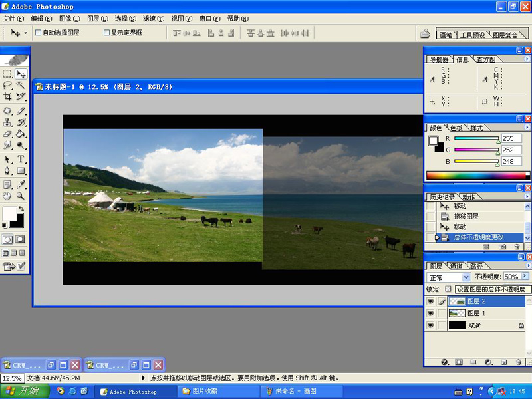The image size is (532, 399).
Task: Switch to Standard edit mode
Action: point(7,239)
